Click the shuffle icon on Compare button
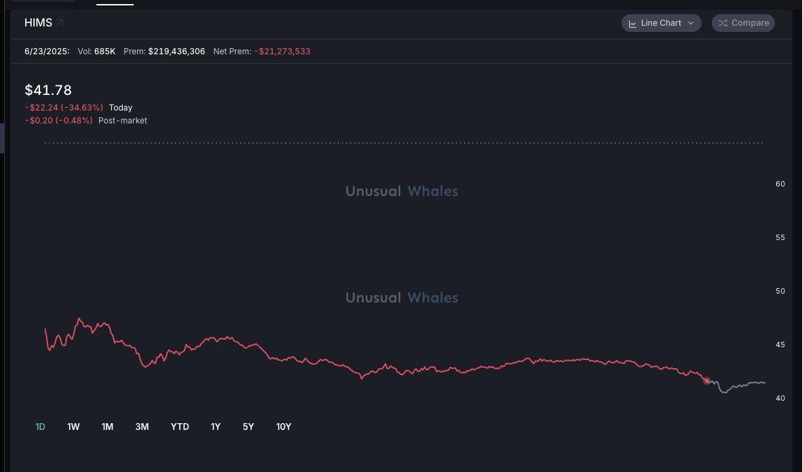802x472 pixels. click(x=722, y=23)
